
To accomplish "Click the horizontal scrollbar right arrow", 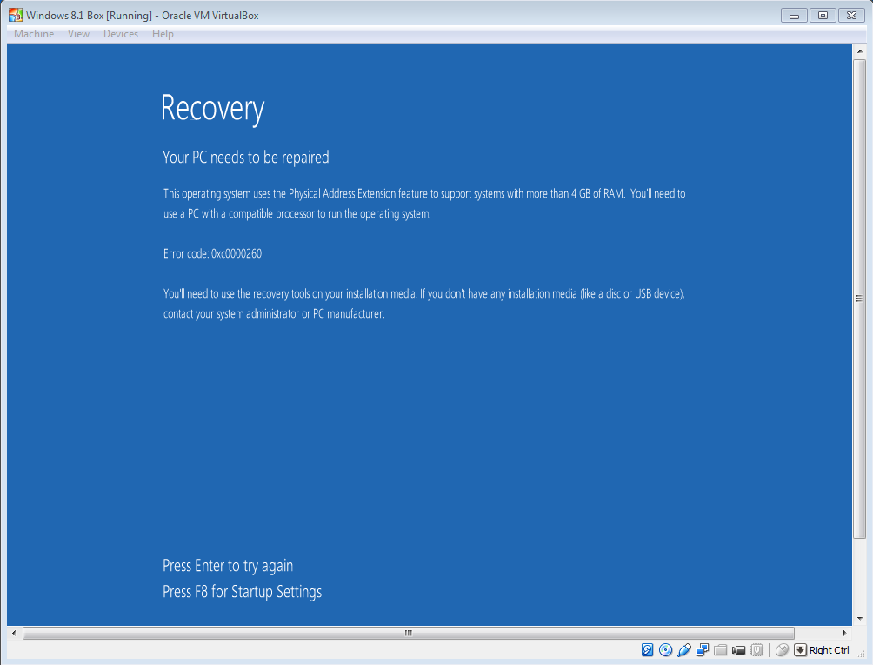I will tap(844, 633).
